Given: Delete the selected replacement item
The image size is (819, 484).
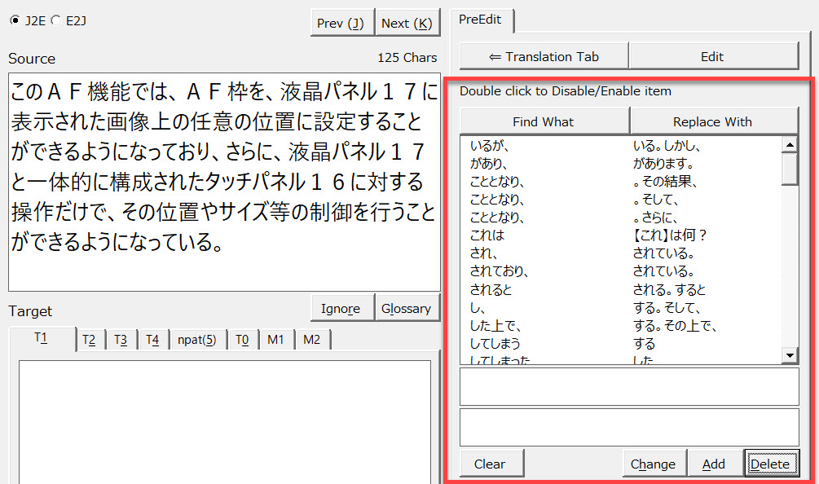Looking at the screenshot, I should click(769, 464).
